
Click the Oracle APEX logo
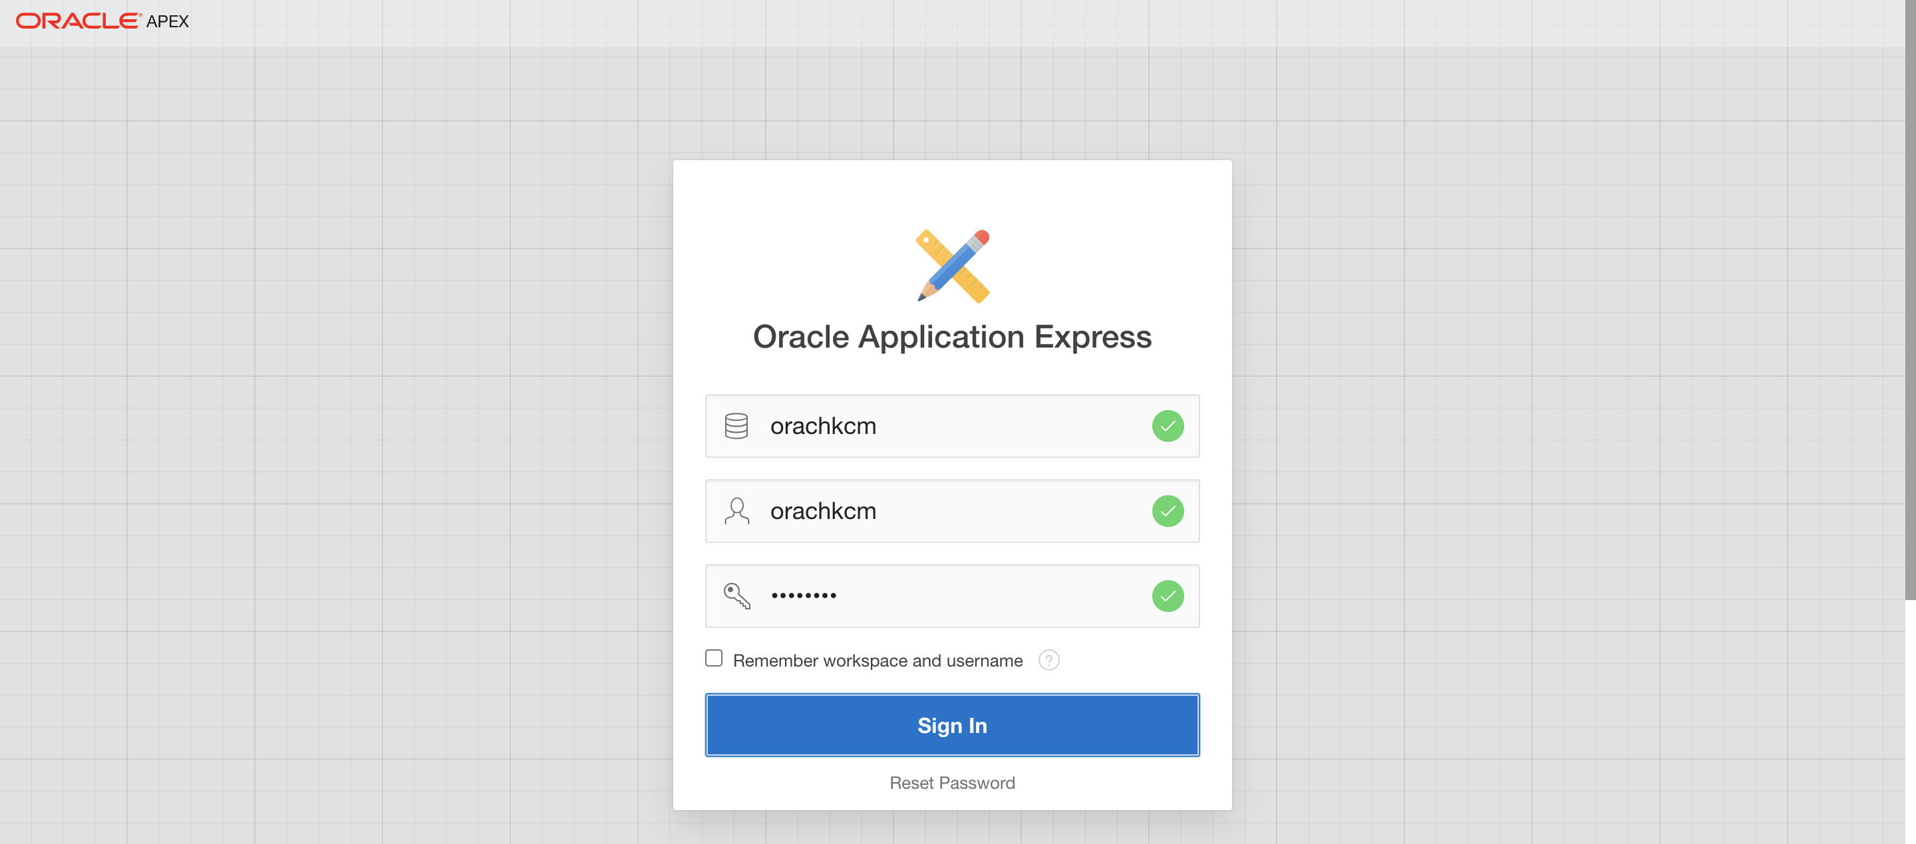[78, 21]
